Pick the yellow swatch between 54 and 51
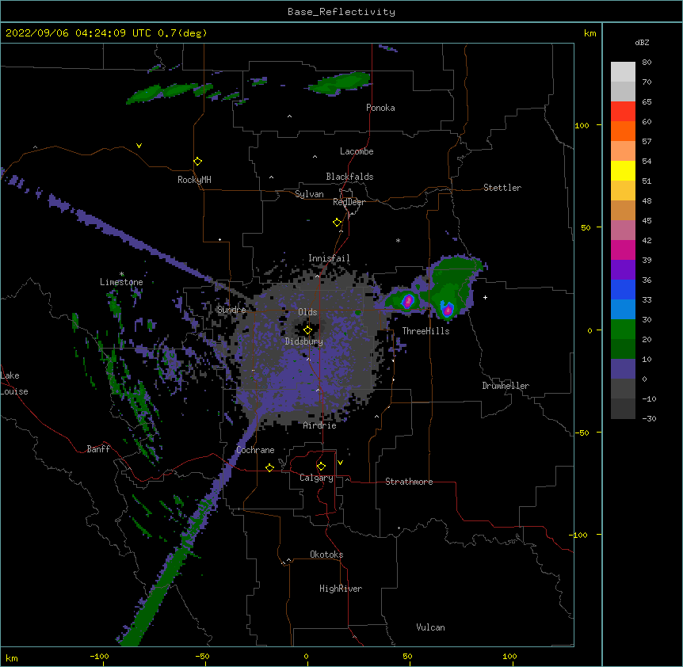683x667 pixels. click(x=623, y=171)
